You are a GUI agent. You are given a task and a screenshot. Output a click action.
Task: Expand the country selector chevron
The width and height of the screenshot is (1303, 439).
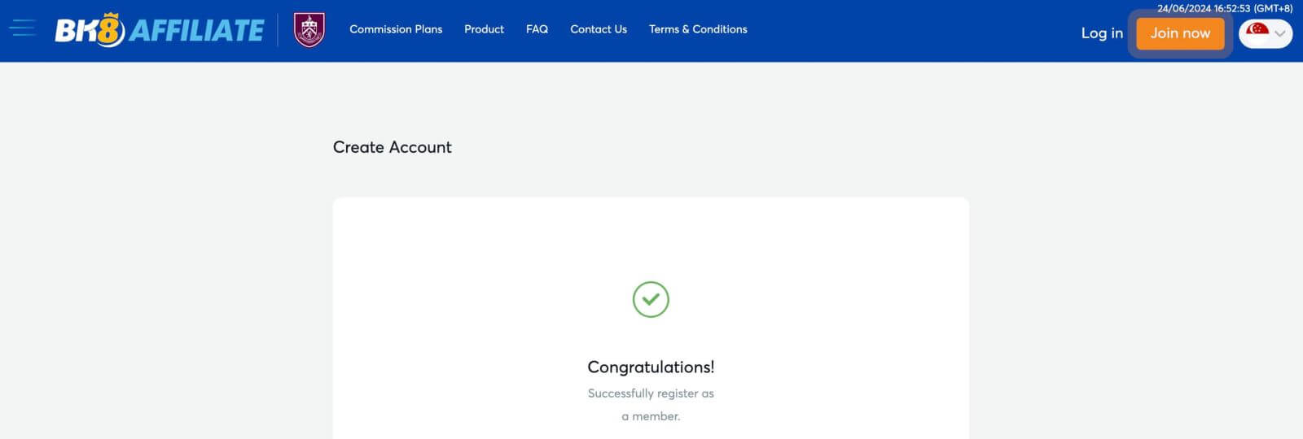(1280, 33)
